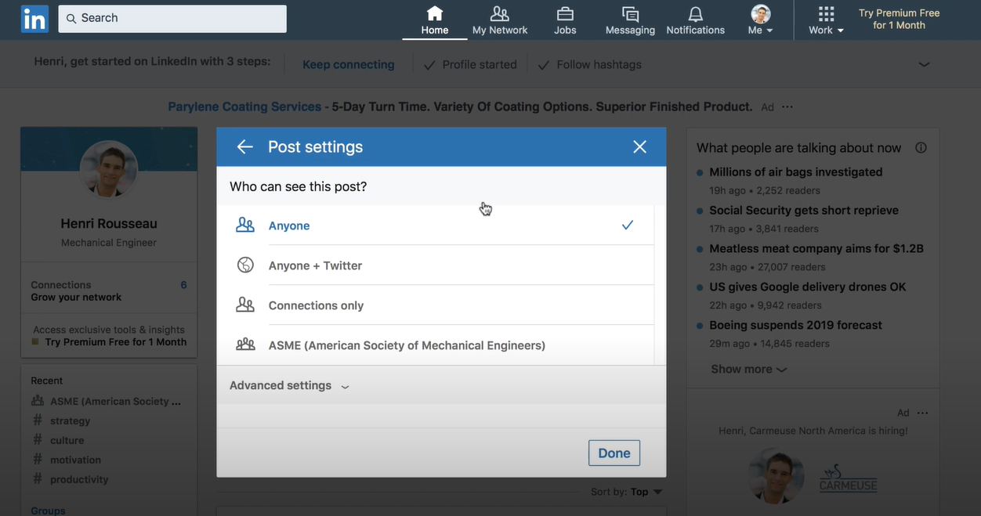Click the LinkedIn logo icon
The width and height of the screenshot is (981, 516).
click(34, 19)
